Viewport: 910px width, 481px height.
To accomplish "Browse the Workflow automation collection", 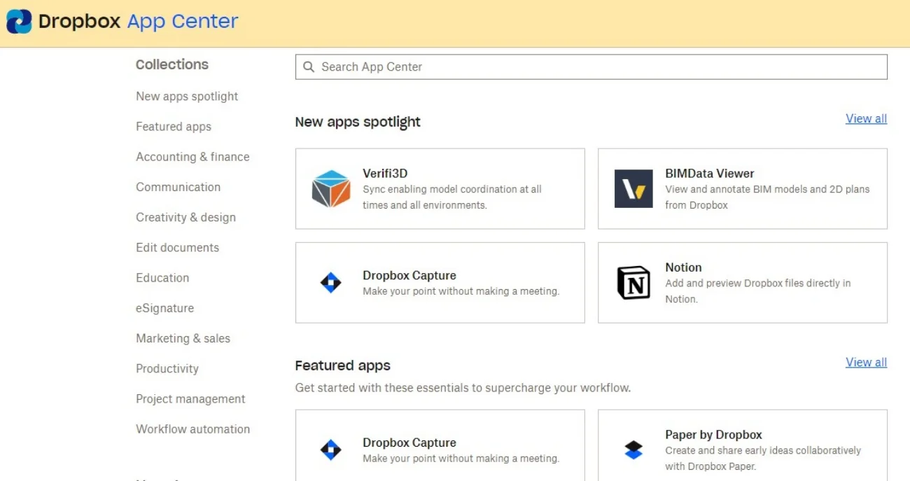I will click(192, 429).
